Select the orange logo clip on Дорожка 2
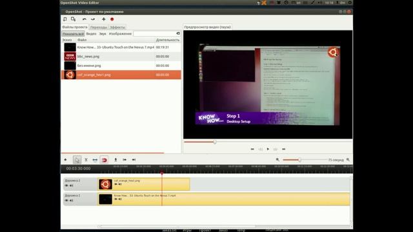 point(144,184)
